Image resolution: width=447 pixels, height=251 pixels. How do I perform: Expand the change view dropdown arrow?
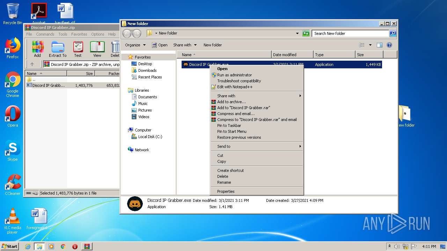370,45
